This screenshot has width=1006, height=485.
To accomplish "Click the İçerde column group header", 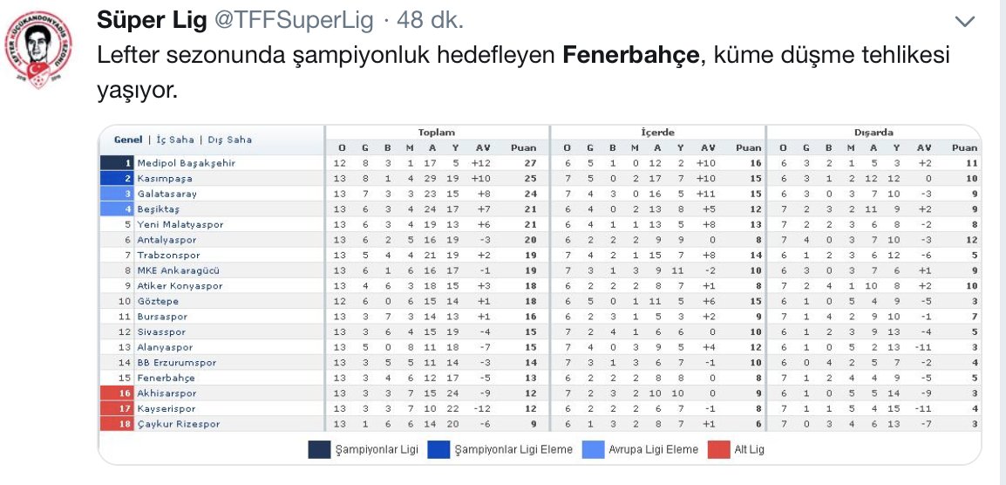I will coord(658,133).
